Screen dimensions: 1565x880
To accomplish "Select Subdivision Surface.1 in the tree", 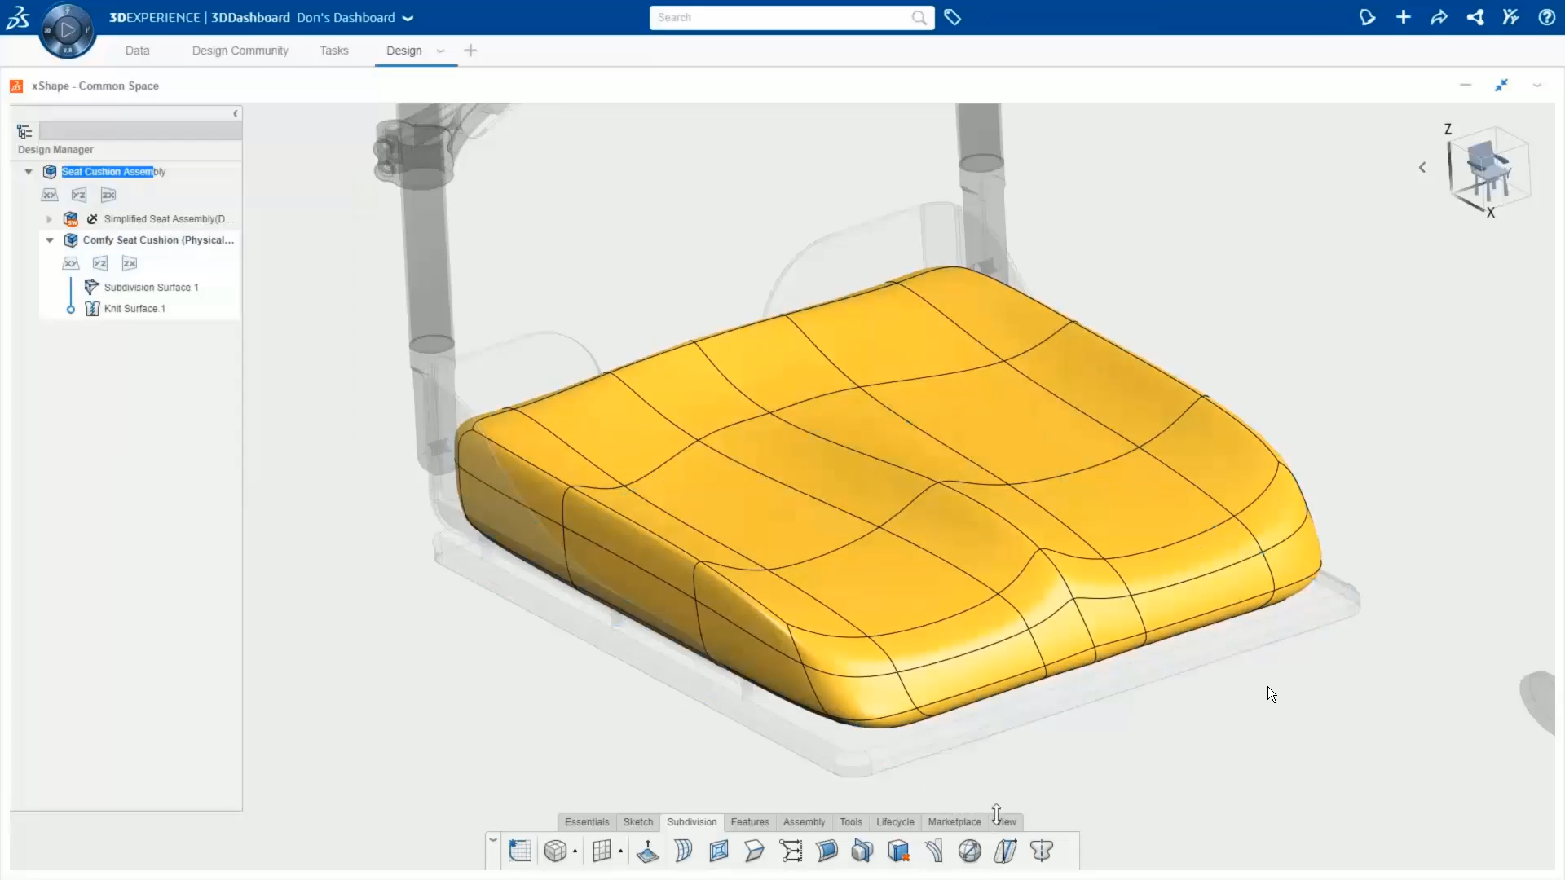I will (x=151, y=288).
